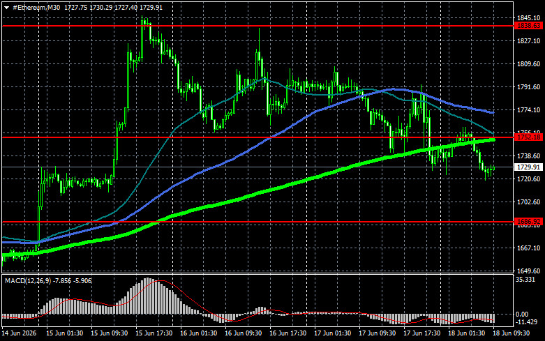Click the 17 Jun 01:30 time label
This screenshot has width=545, height=341.
coord(333,333)
